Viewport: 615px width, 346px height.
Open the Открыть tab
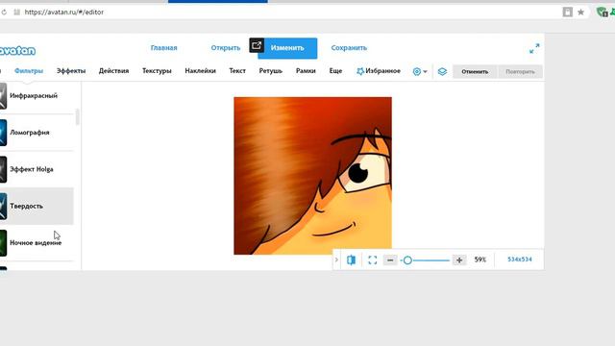(226, 48)
